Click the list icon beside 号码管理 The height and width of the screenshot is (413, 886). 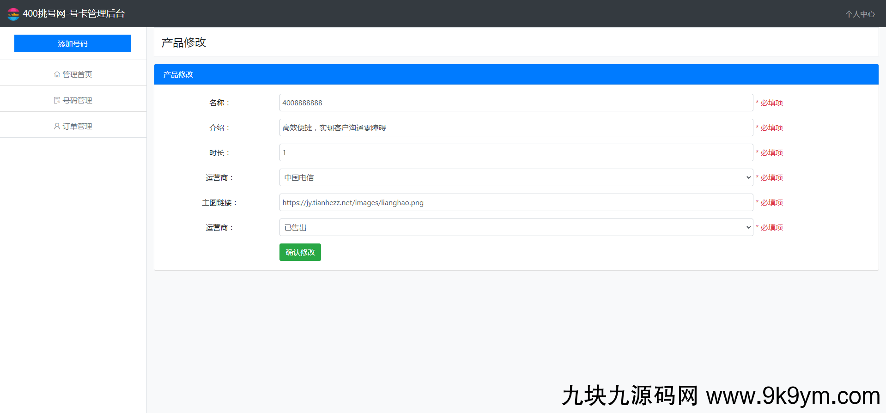tap(57, 100)
